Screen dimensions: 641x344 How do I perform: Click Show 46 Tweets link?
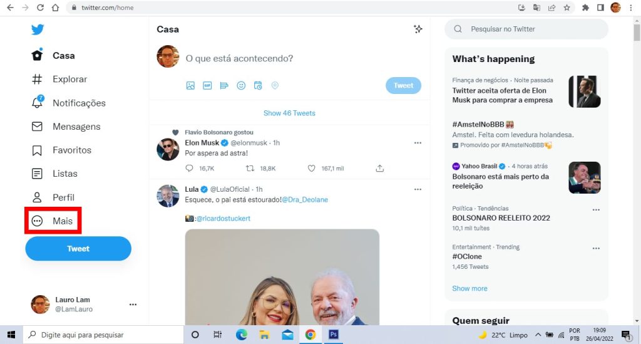click(x=289, y=113)
